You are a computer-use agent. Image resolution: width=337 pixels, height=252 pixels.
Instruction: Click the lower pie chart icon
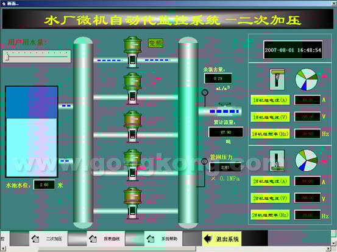pos(307,160)
